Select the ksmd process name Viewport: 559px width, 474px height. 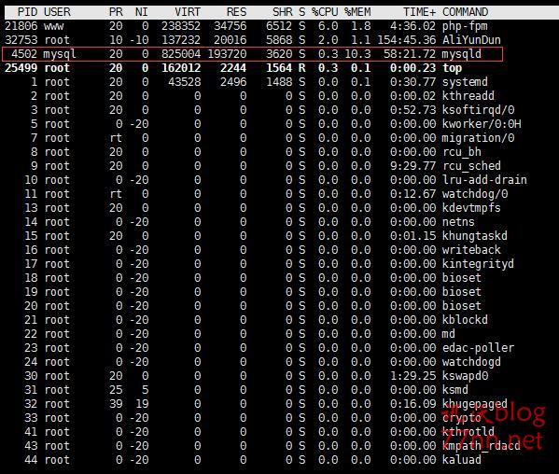tap(455, 389)
